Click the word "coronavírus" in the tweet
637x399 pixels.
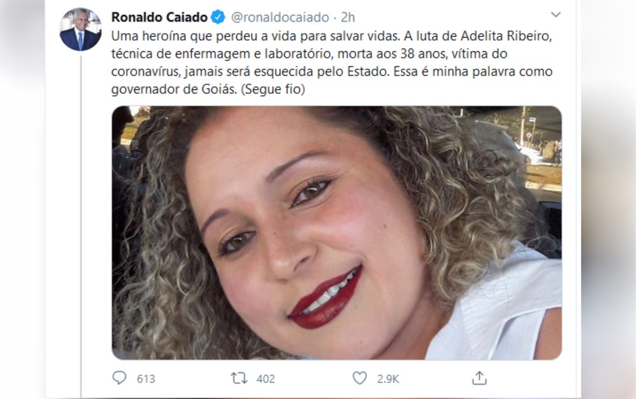pyautogui.click(x=145, y=71)
